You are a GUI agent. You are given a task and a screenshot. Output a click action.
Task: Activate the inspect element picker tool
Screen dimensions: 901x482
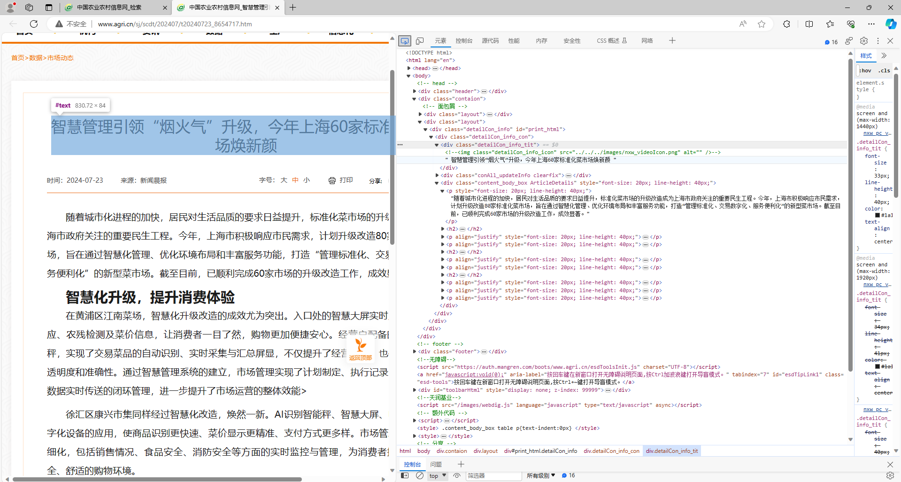click(x=404, y=41)
